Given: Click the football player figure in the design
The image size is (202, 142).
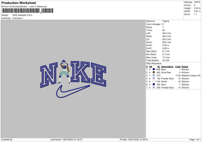Looking at the screenshot, I should pos(64,72).
